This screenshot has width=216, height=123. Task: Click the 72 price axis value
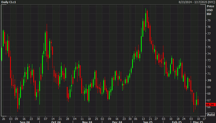[x=209, y=67]
